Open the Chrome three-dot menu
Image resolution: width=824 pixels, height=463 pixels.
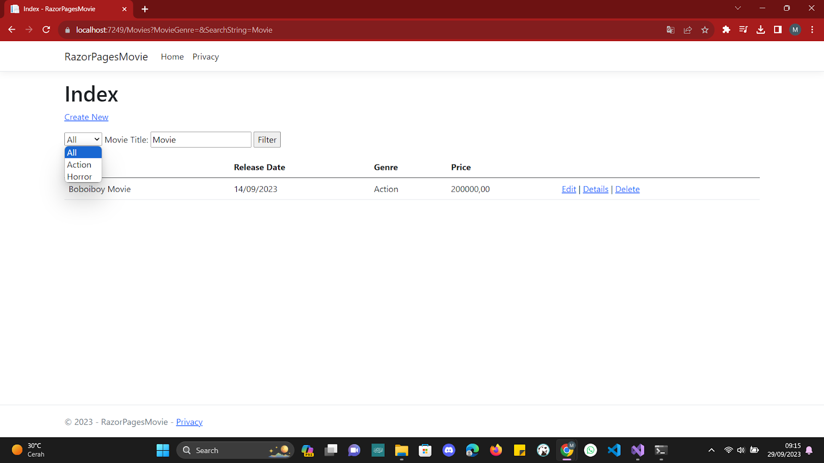[x=812, y=30]
